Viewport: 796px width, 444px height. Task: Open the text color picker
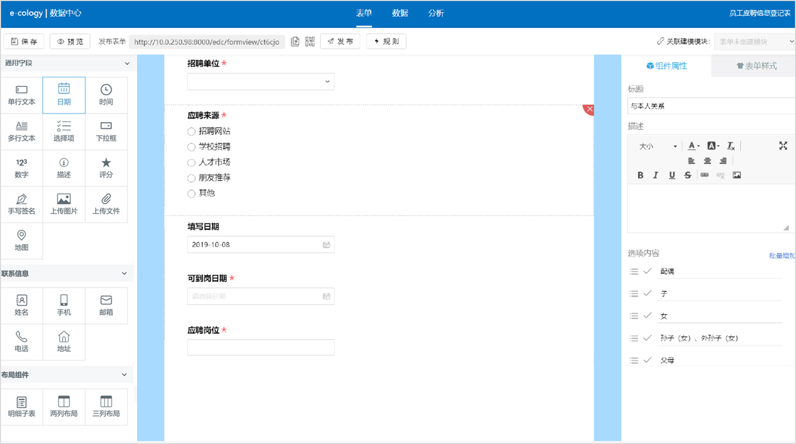[x=694, y=146]
